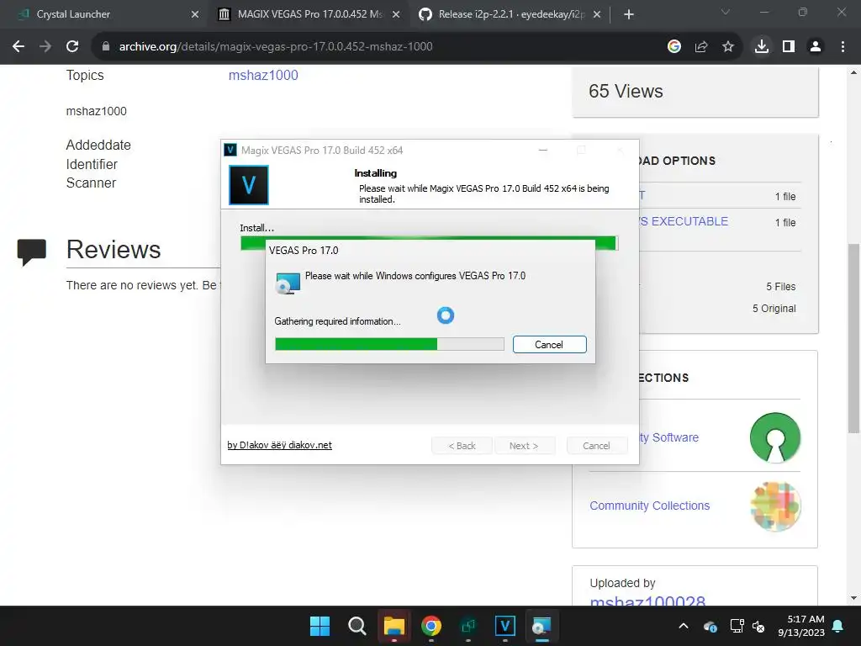The width and height of the screenshot is (861, 646).
Task: Open Google Chrome from taskbar
Action: 431,626
